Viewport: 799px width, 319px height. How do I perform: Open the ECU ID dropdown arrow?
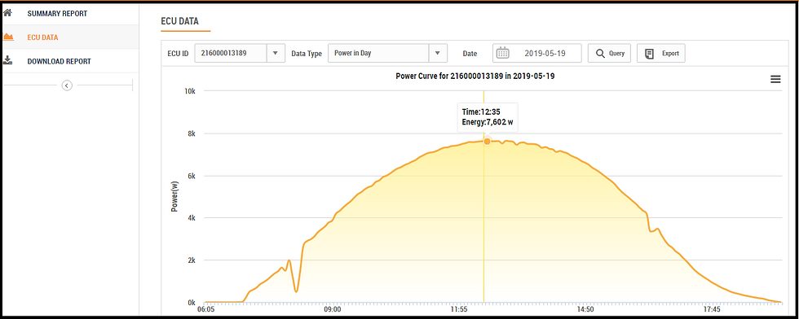click(x=276, y=53)
